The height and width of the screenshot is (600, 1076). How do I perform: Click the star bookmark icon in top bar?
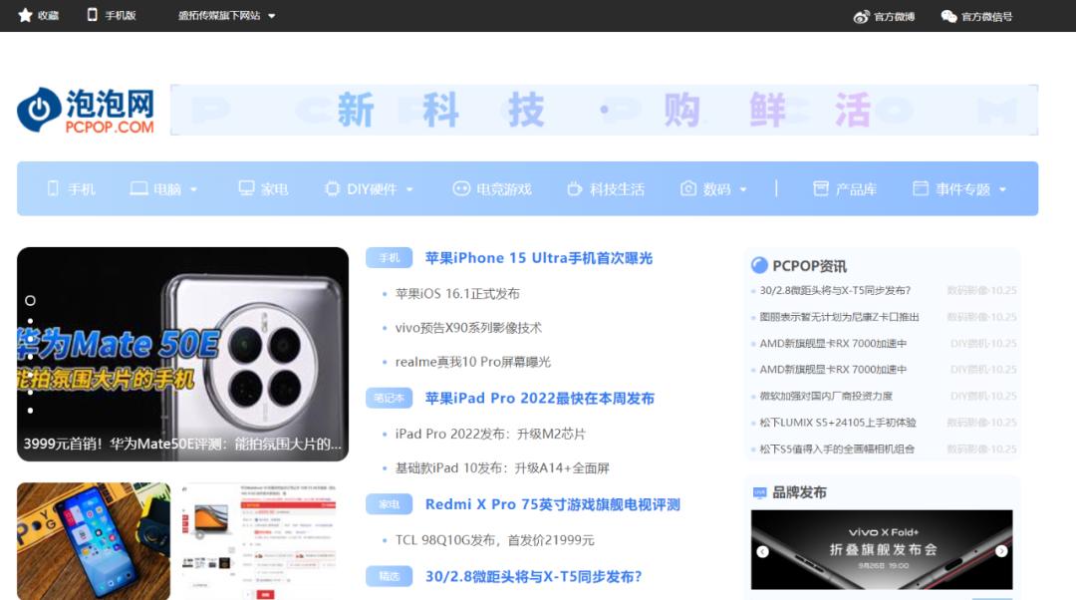tap(25, 15)
